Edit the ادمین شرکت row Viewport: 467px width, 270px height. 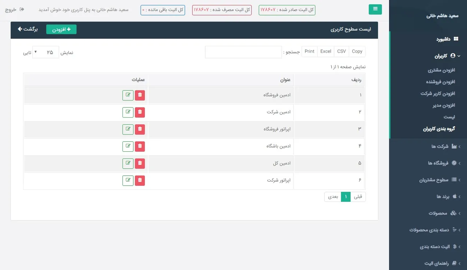pyautogui.click(x=128, y=112)
